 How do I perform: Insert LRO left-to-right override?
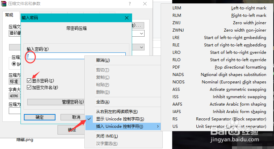(218, 52)
